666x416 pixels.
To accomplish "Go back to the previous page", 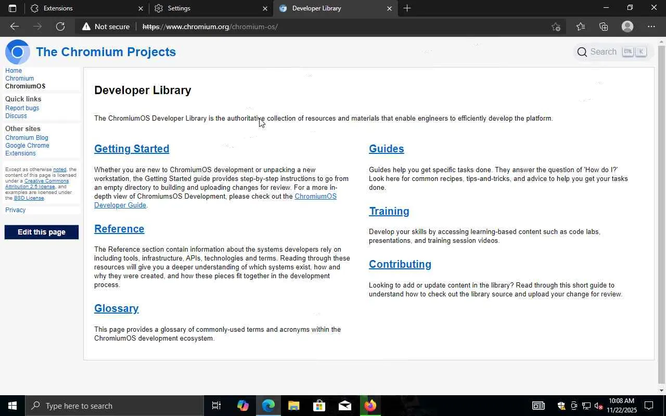I will (x=15, y=27).
